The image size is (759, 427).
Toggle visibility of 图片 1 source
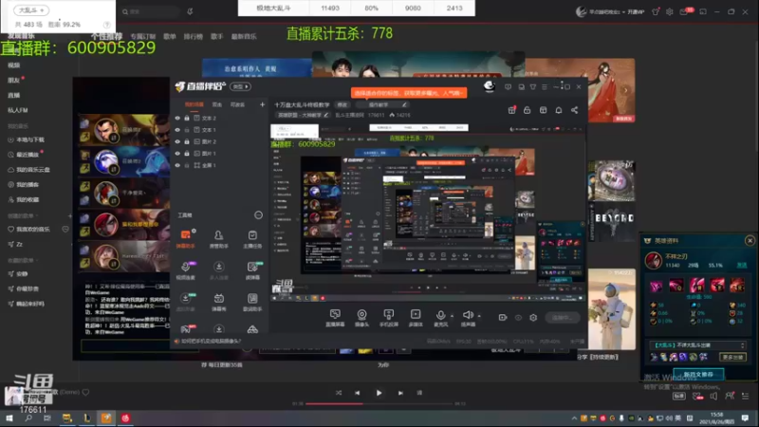point(177,154)
